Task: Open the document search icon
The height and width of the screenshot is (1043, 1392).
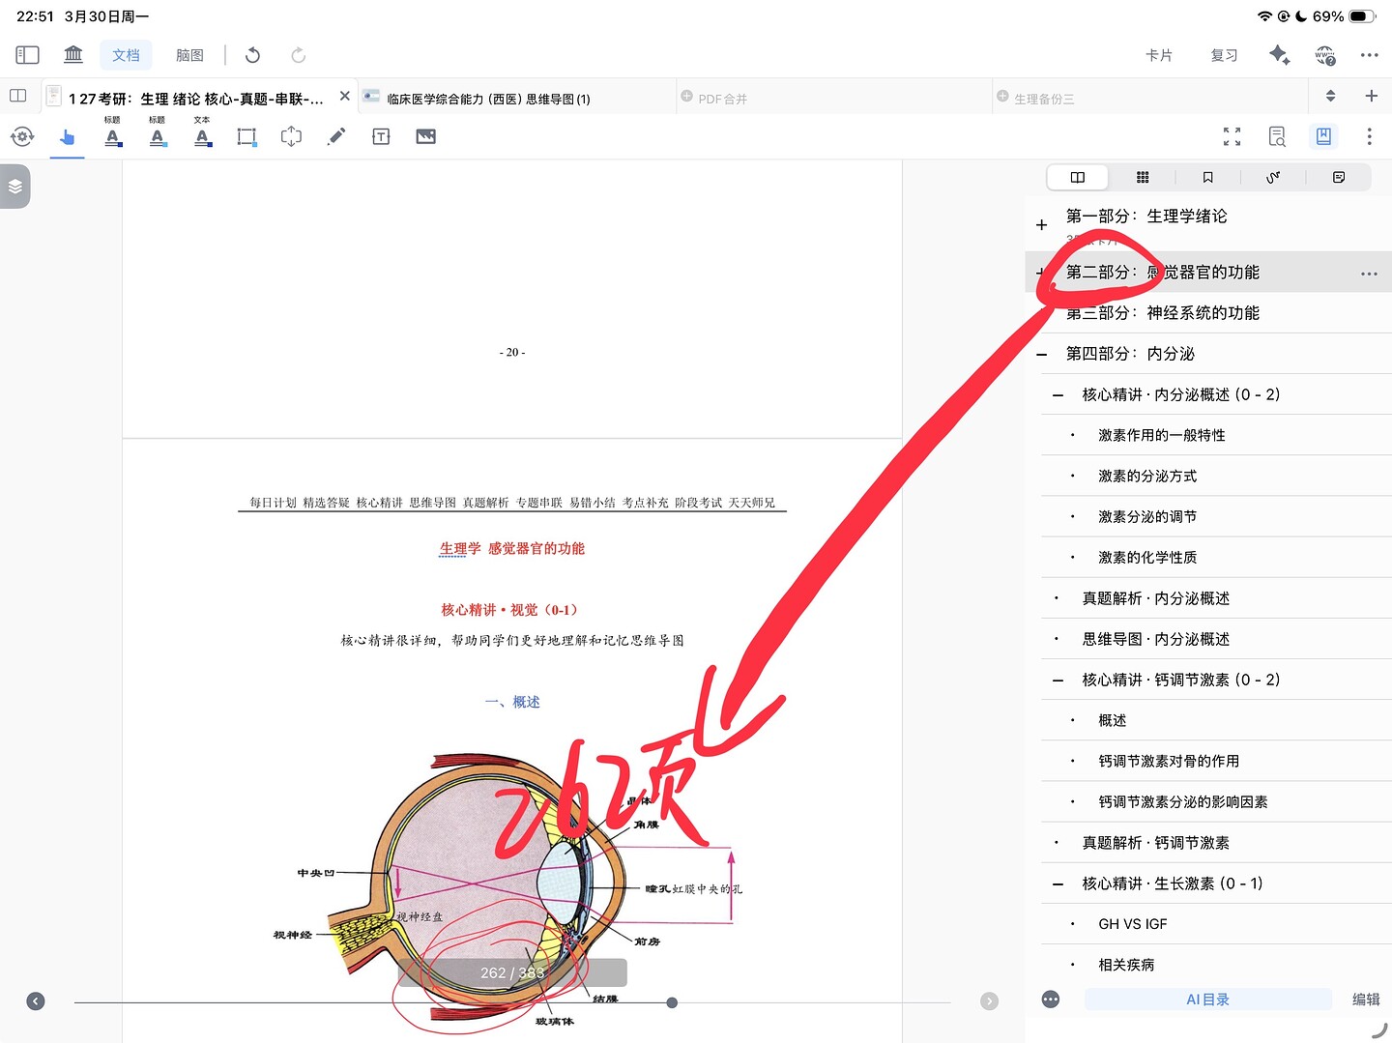Action: (1277, 136)
